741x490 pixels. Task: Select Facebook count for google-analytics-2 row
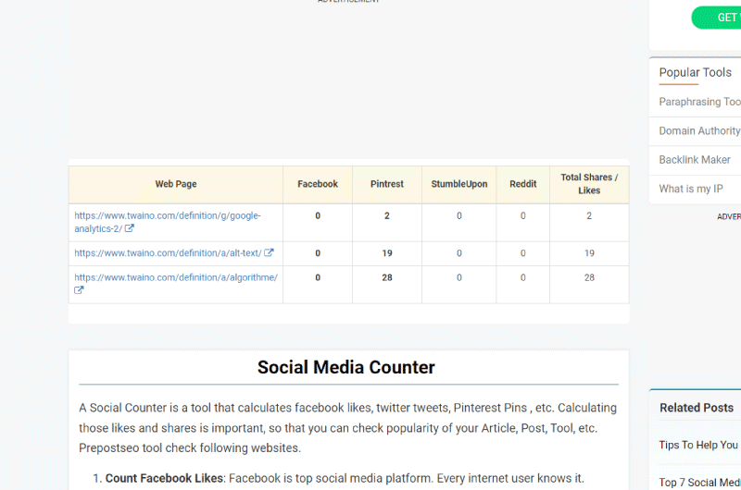pyautogui.click(x=318, y=215)
